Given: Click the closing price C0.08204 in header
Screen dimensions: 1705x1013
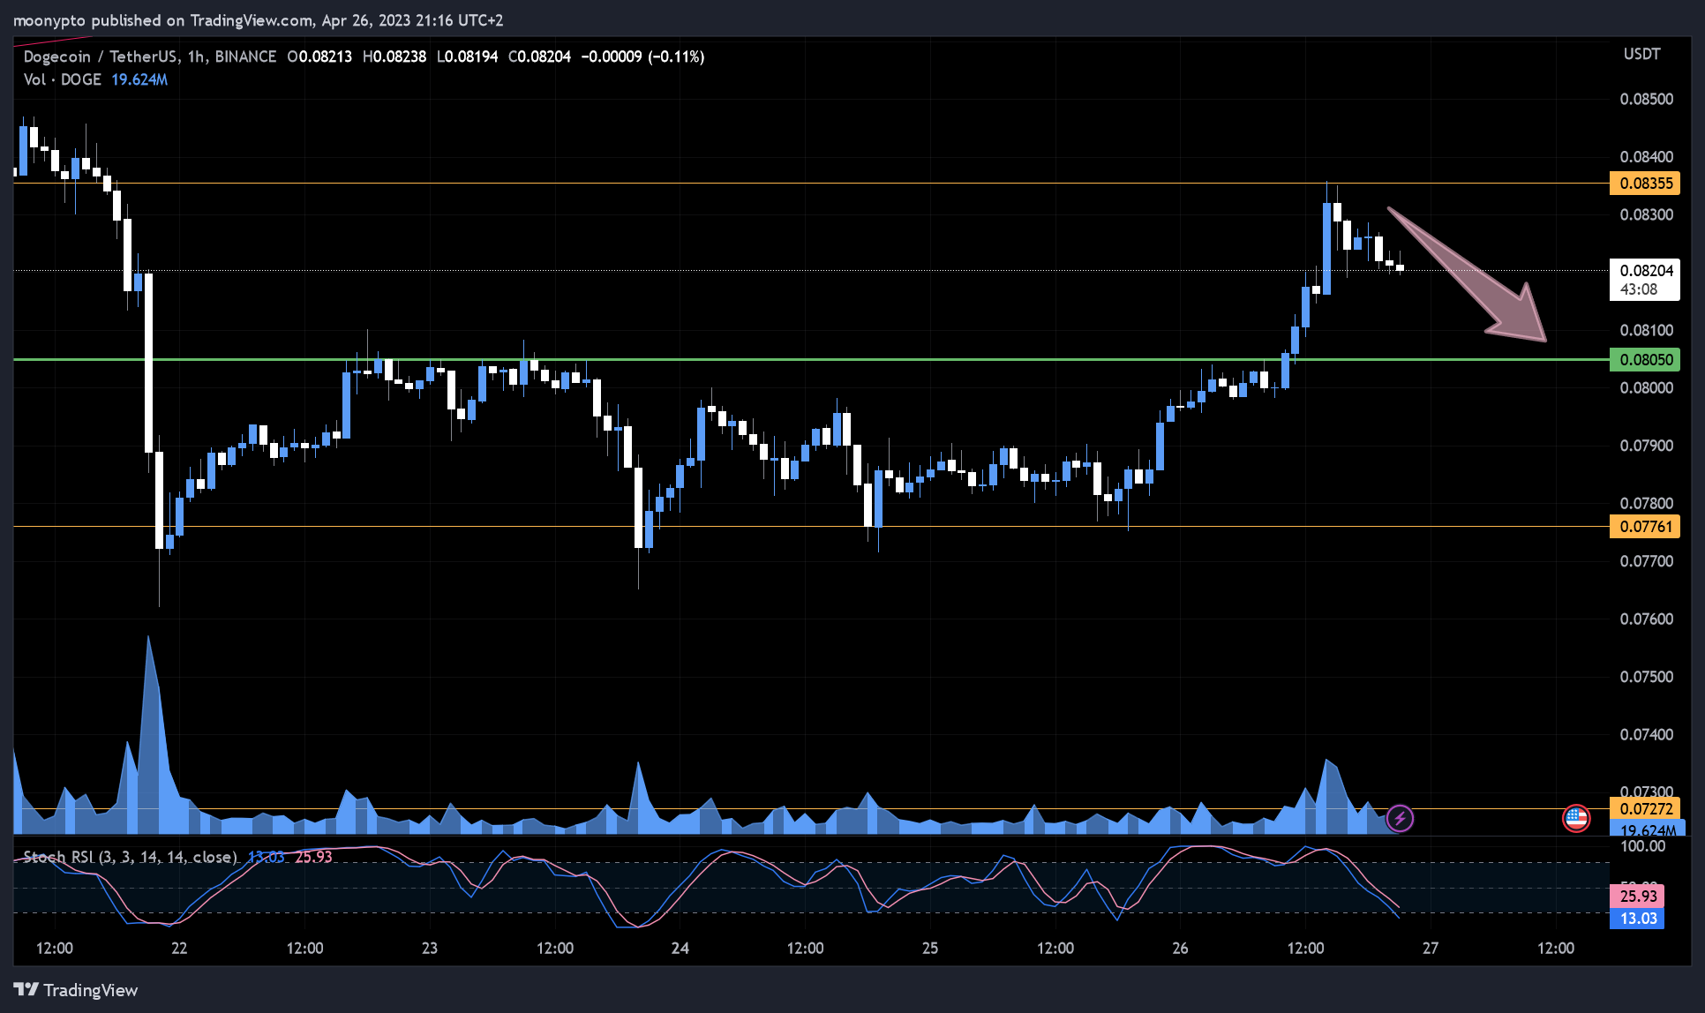Looking at the screenshot, I should (539, 56).
